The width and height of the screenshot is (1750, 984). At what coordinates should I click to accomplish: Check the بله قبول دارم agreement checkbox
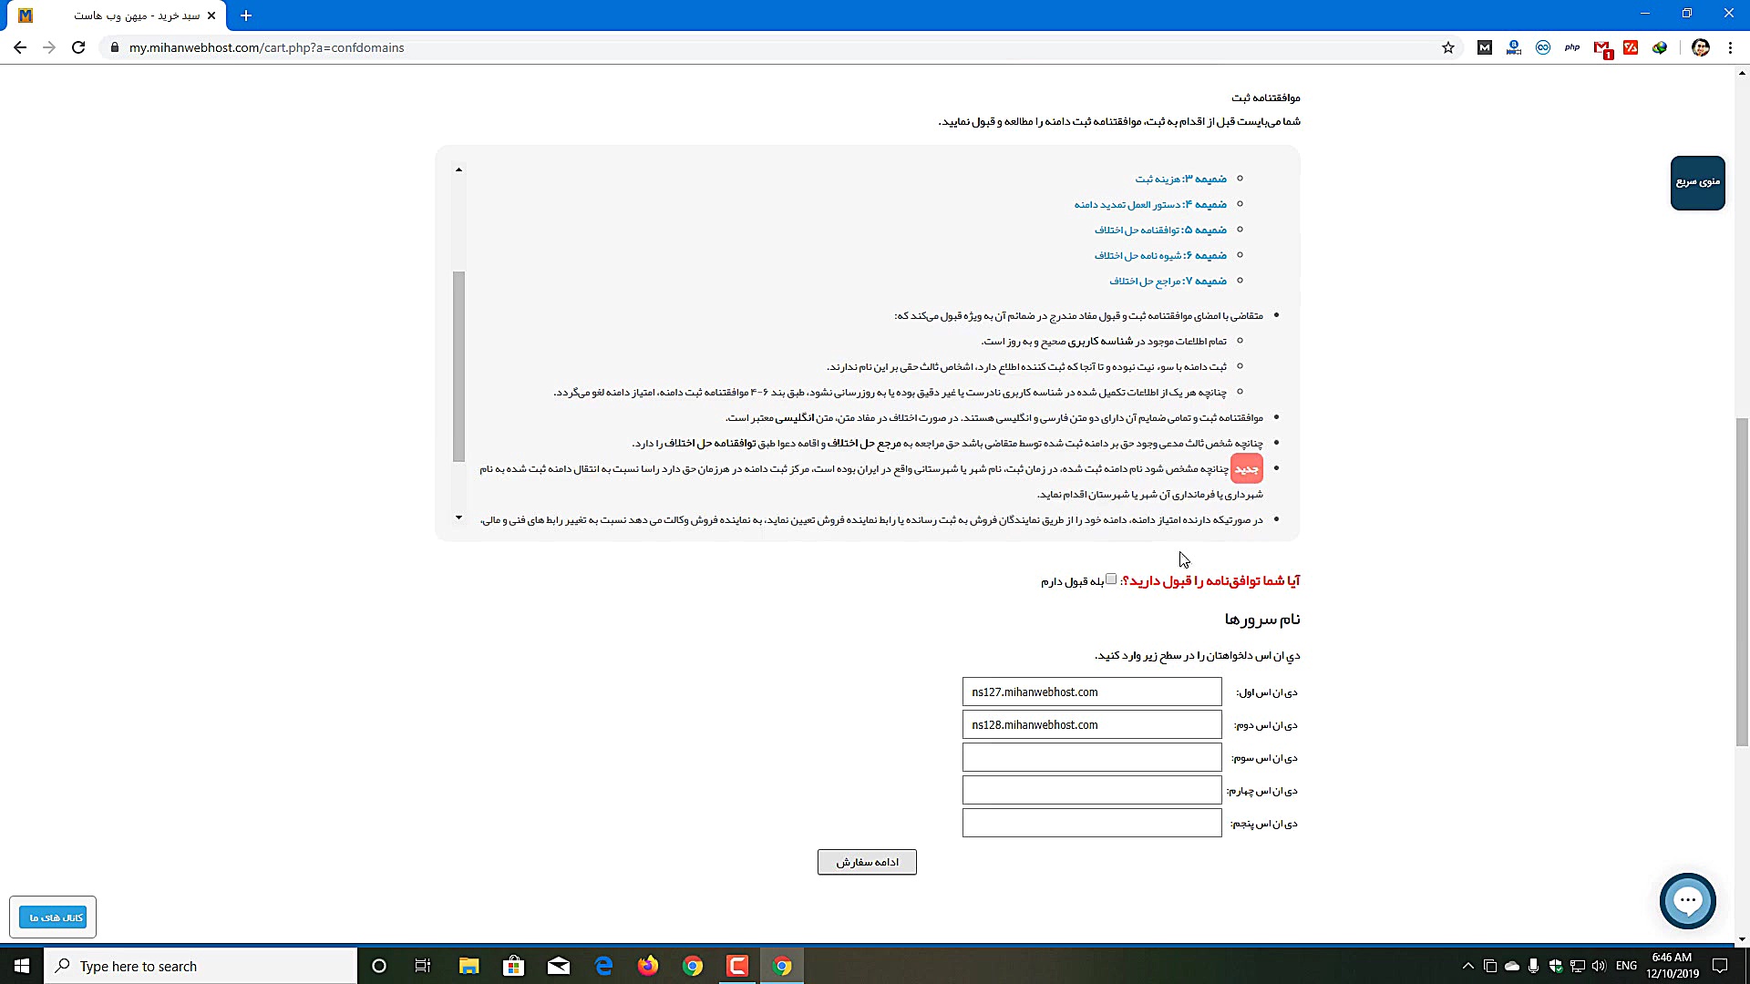click(1111, 579)
